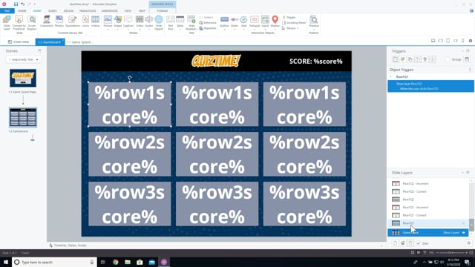
Task: Insert Audio from the ribbon
Action: click(x=149, y=22)
